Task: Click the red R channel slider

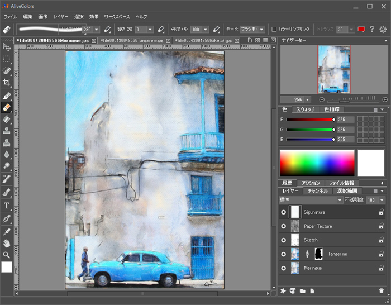Action: (x=311, y=120)
